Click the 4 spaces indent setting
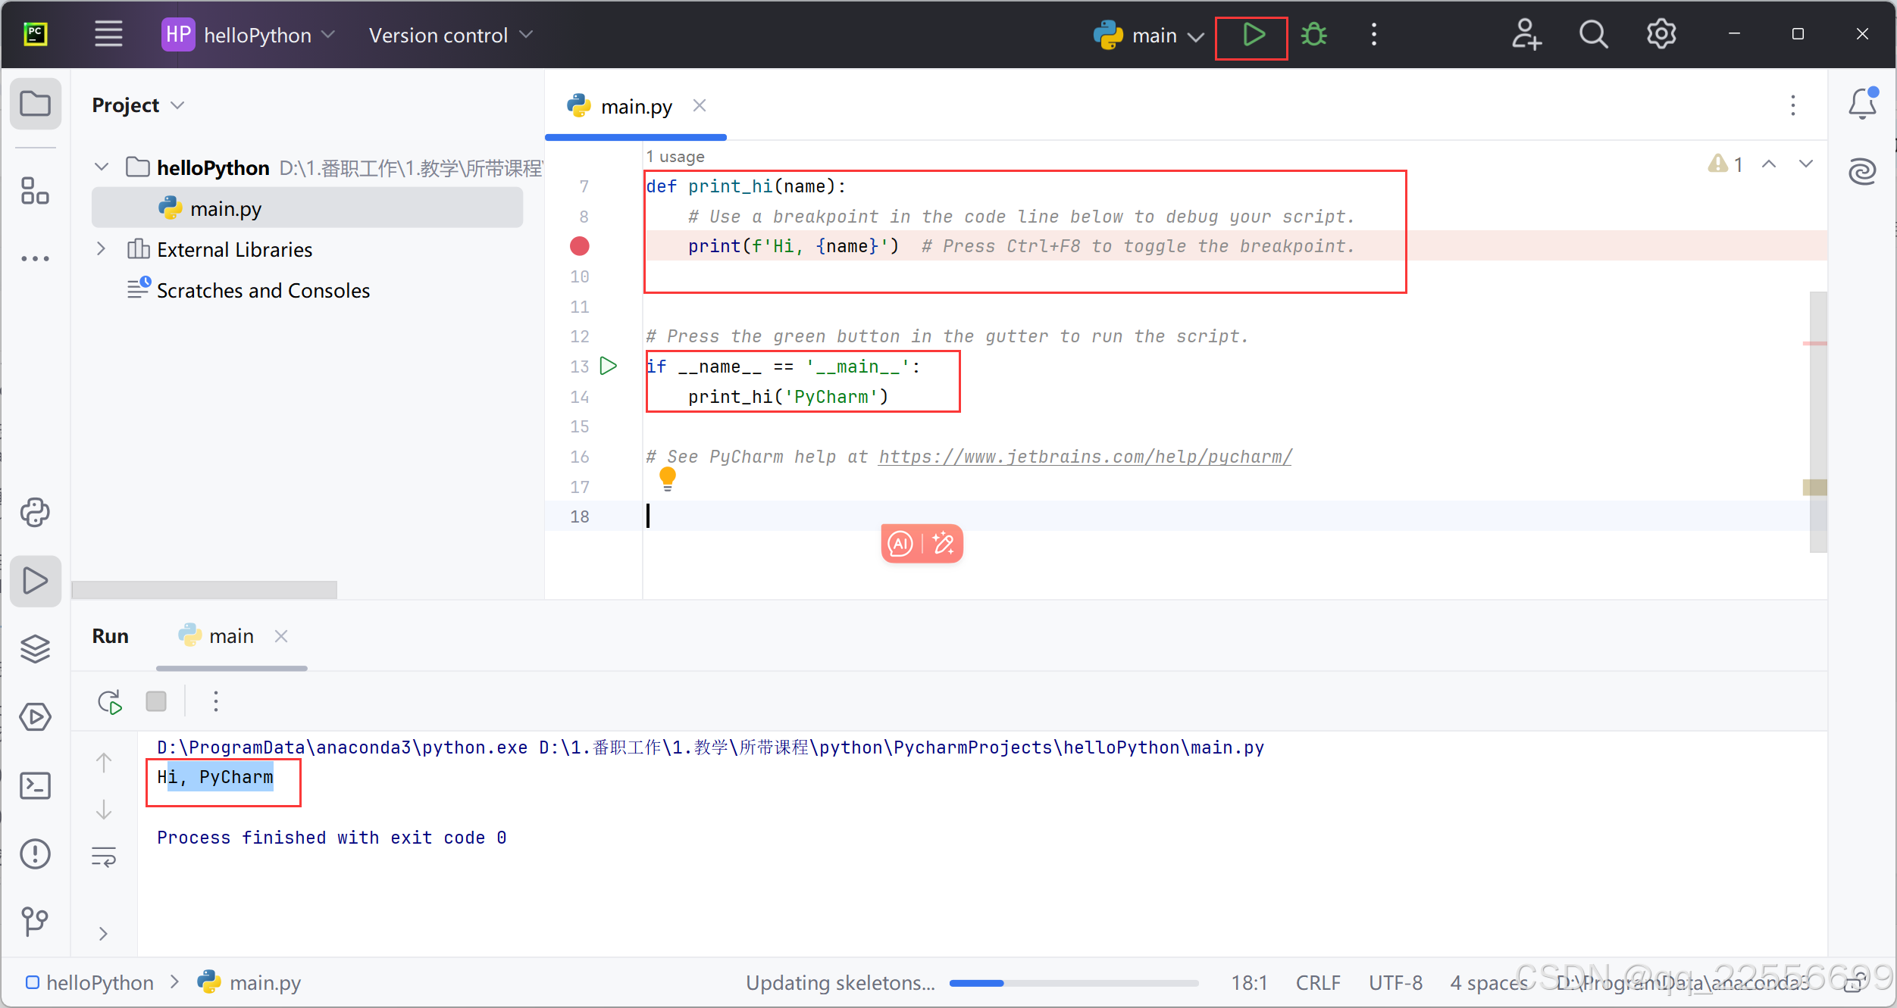Screen dimensions: 1897x1008 1488,983
